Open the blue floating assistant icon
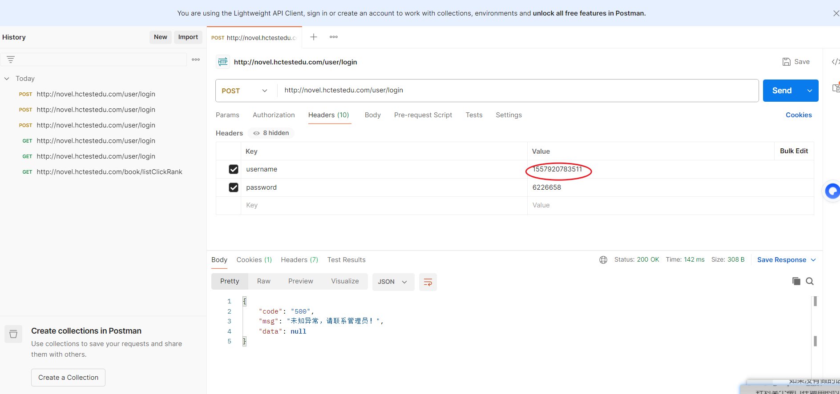Screen dimensions: 840x394 [x=832, y=191]
